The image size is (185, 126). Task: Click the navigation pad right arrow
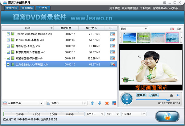click(131, 99)
